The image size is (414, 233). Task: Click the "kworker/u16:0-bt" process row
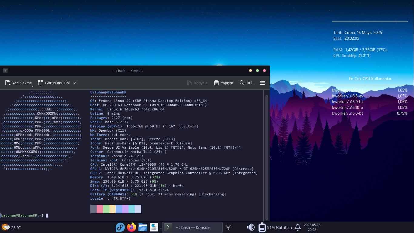pyautogui.click(x=370, y=113)
